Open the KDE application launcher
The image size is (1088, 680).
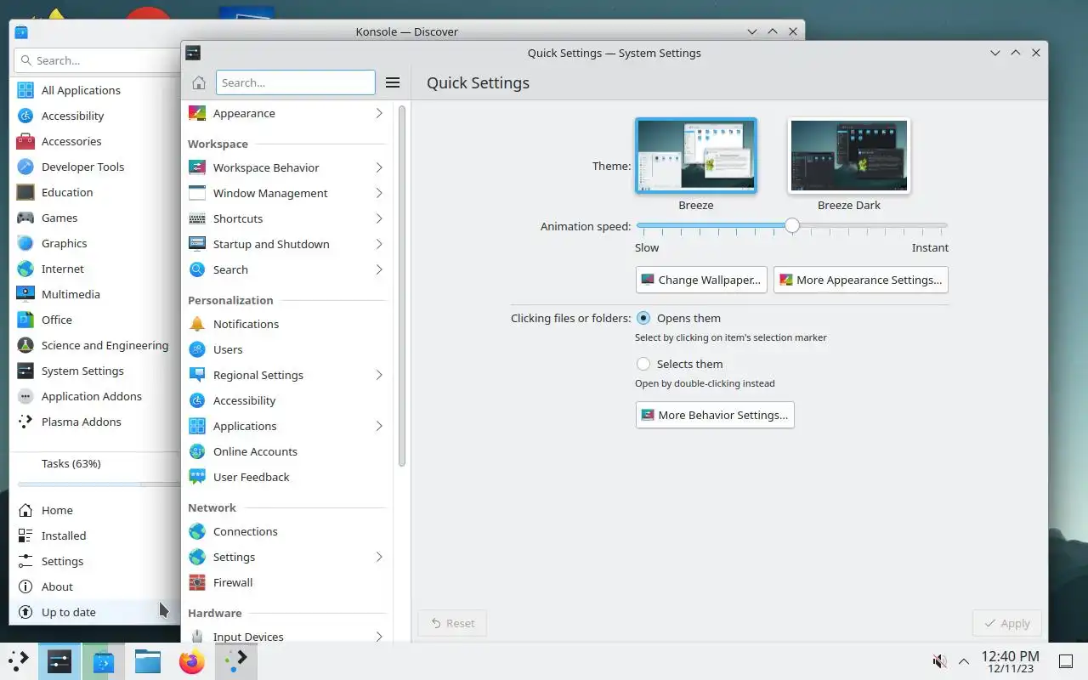(x=19, y=661)
